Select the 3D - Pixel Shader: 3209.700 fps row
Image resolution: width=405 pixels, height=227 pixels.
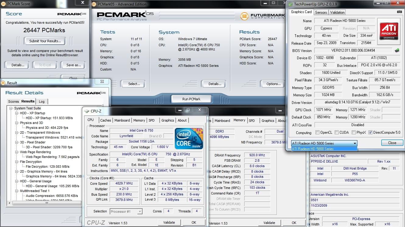(49, 147)
